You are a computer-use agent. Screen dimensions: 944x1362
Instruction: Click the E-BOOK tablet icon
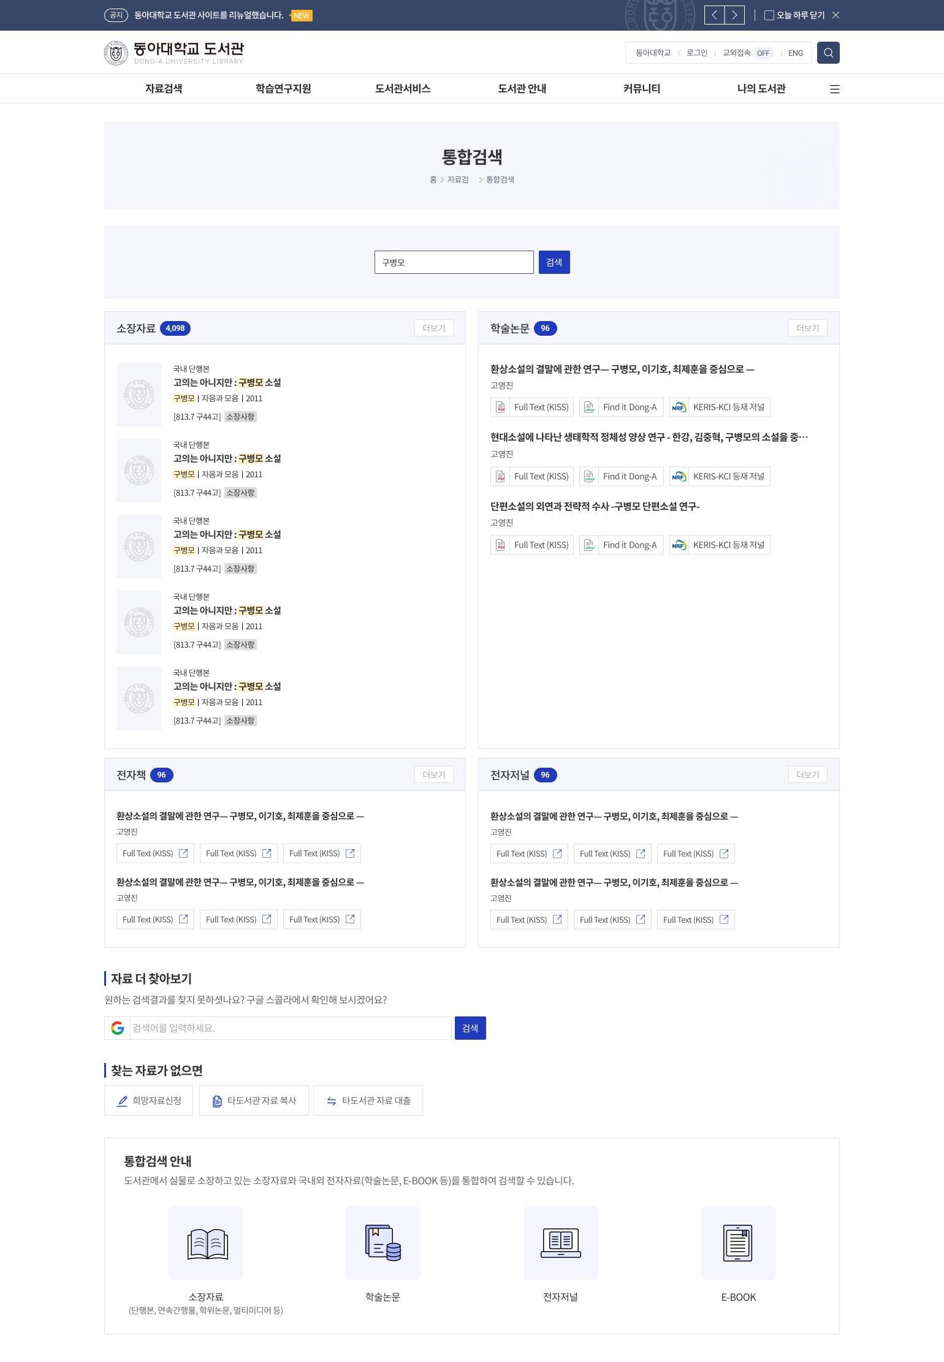739,1243
